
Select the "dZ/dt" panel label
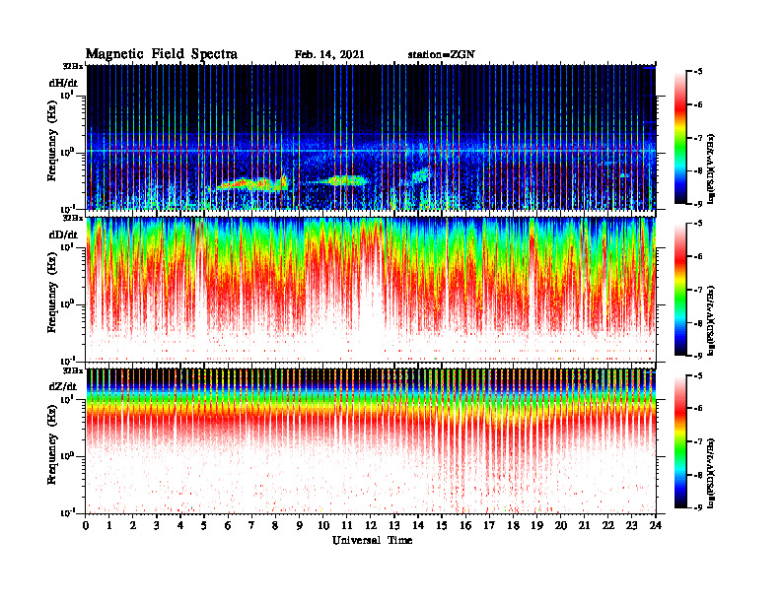click(63, 386)
